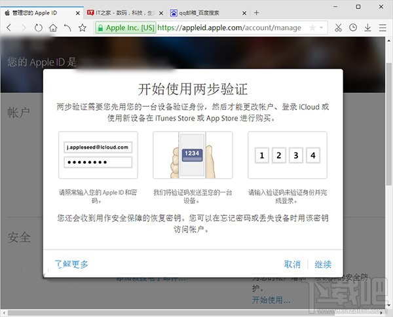Click the horizontal scrollbar at bottom

(x=170, y=312)
